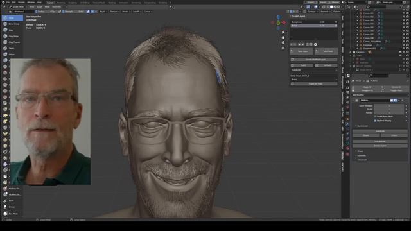Toggle X axis symmetry
The height and width of the screenshot is (231, 411).
(x=291, y=12)
